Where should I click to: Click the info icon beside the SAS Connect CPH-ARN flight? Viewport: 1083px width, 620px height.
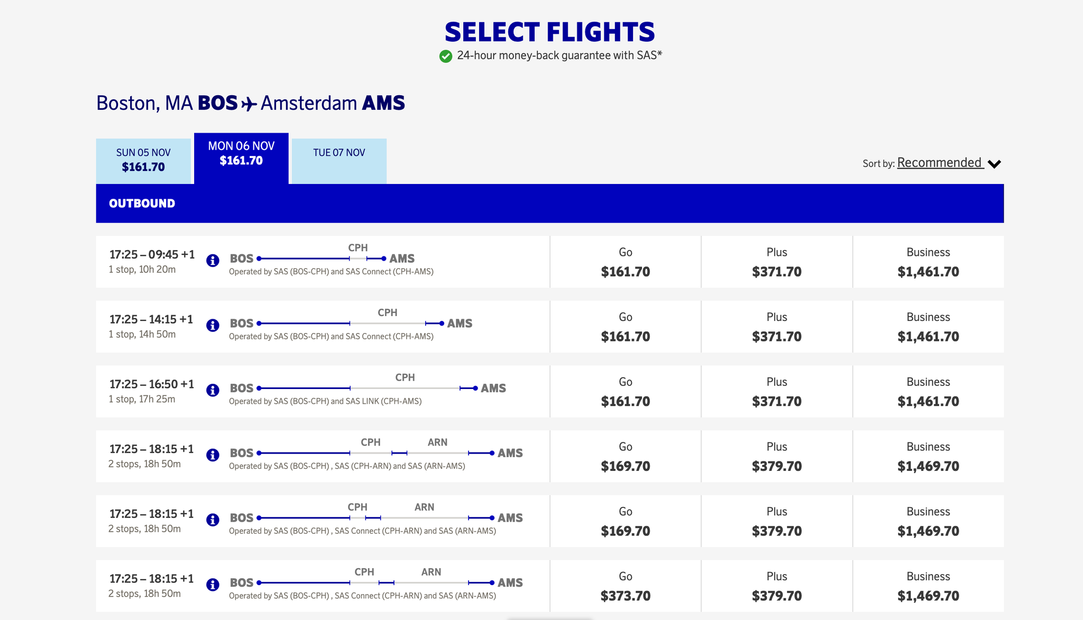point(213,520)
